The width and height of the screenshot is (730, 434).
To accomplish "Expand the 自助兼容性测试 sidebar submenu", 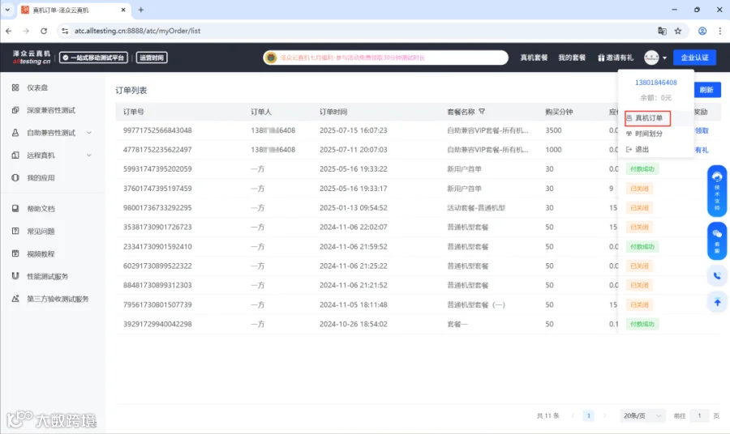I will [89, 133].
